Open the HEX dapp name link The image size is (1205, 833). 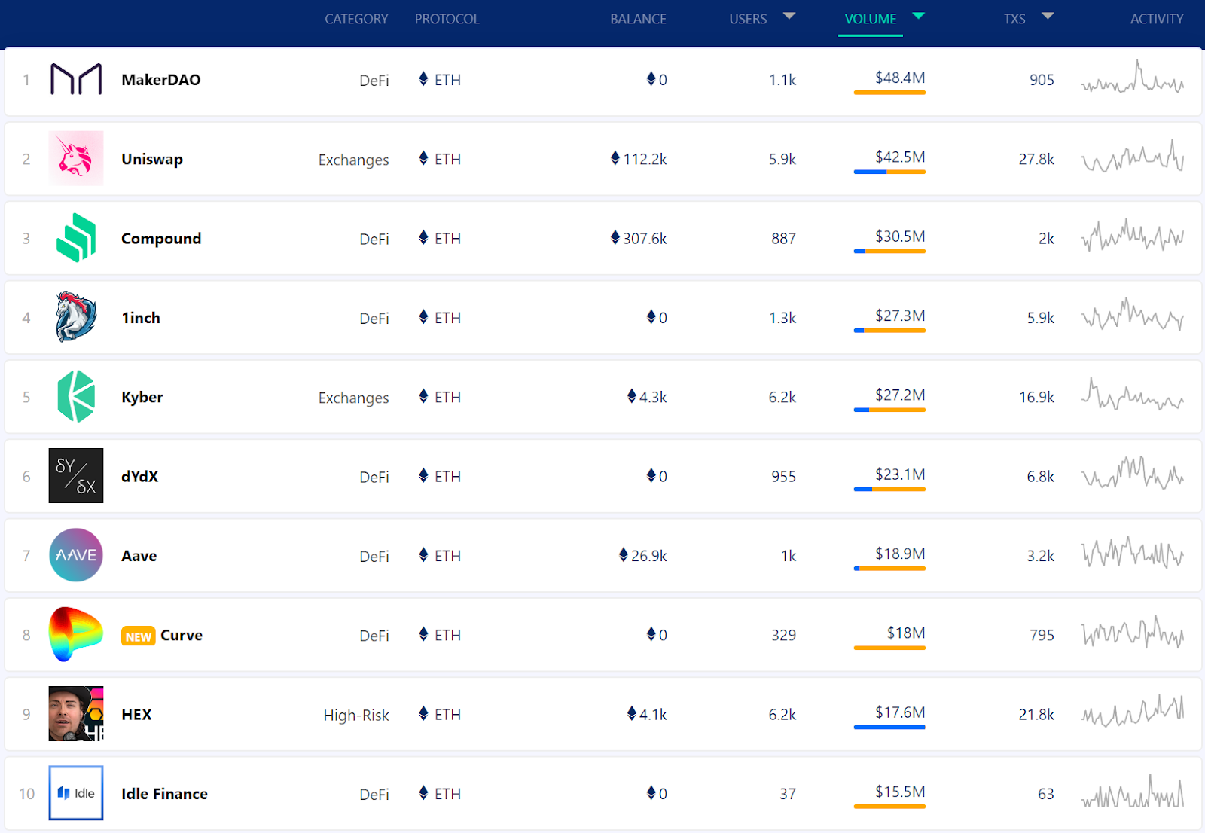point(136,714)
